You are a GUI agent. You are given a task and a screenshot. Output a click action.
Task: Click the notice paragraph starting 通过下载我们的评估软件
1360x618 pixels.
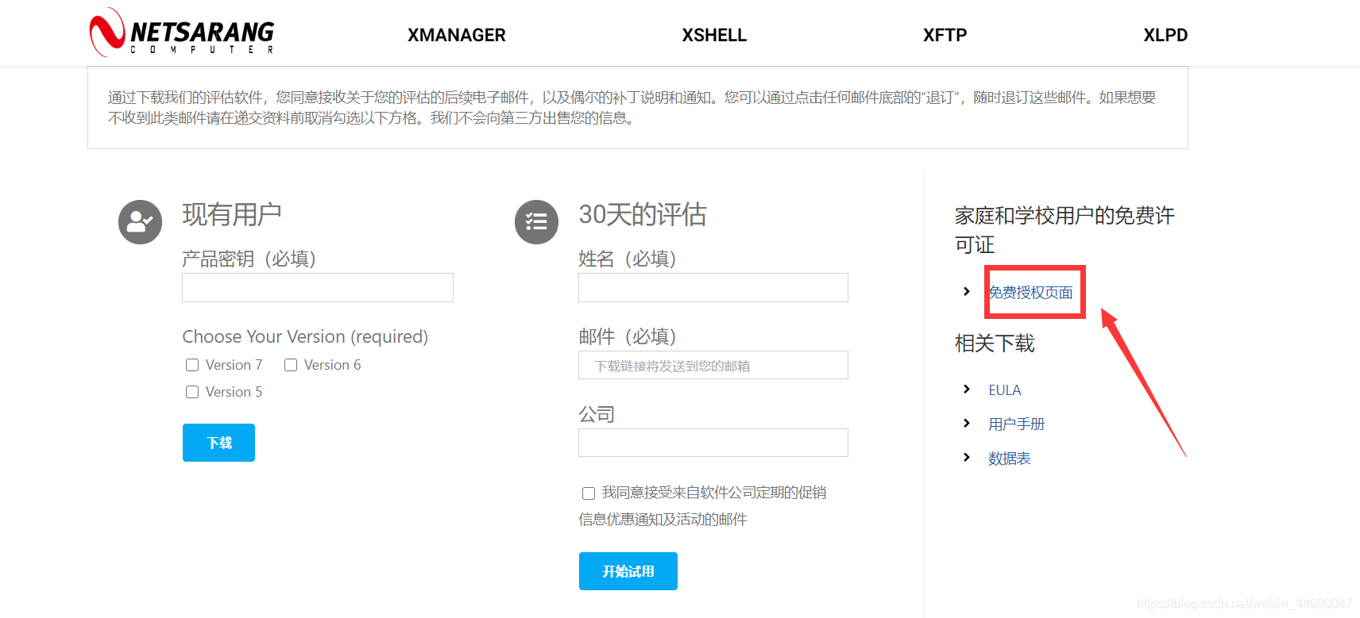tap(632, 107)
